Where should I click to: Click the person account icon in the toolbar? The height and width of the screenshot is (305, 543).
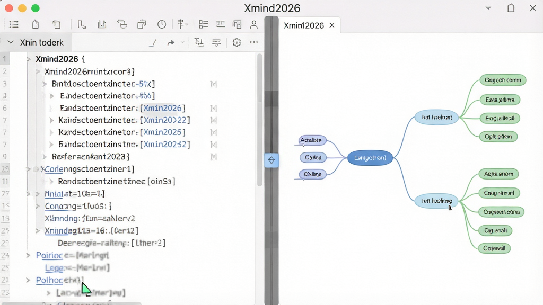pyautogui.click(x=254, y=24)
